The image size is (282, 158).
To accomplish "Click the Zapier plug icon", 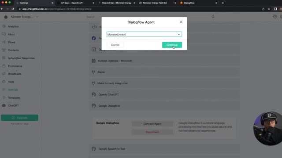I will (93, 72).
